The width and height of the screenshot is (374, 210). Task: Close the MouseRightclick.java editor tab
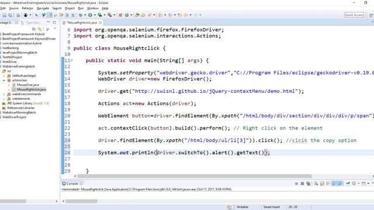click(100, 22)
